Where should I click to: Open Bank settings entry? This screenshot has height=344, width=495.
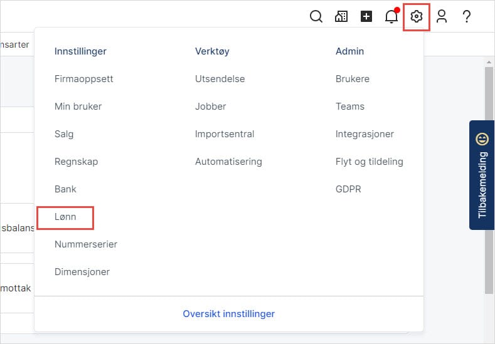pyautogui.click(x=65, y=189)
